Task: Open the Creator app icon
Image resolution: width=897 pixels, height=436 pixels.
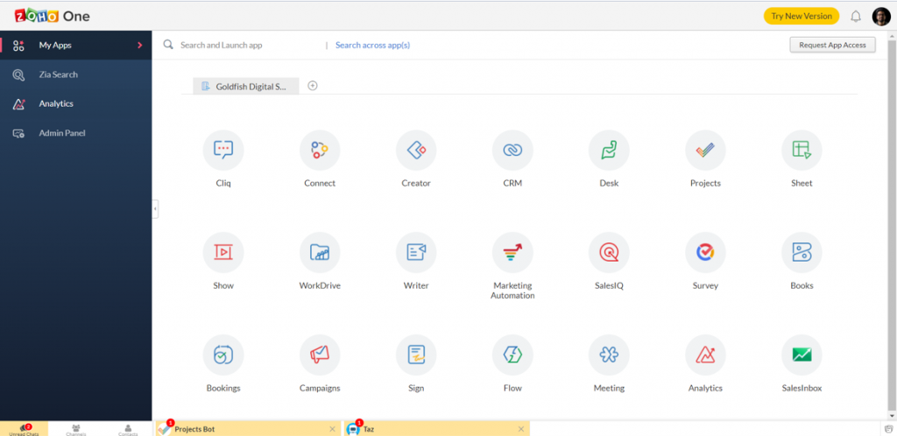Action: point(416,151)
